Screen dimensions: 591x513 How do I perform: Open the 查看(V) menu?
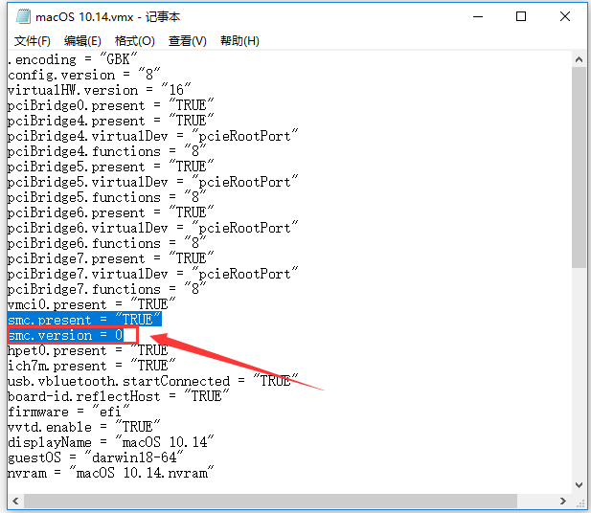coord(188,41)
